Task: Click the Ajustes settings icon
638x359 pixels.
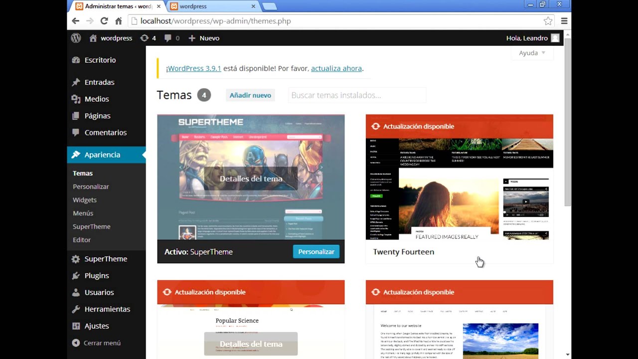Action: click(76, 326)
